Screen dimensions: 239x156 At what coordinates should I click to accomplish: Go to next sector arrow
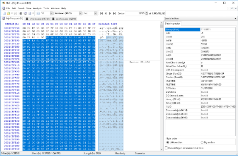coord(110,13)
